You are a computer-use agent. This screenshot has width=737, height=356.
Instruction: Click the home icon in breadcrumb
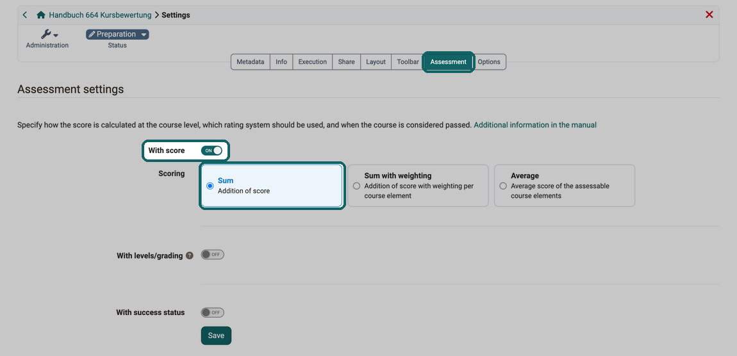coord(41,15)
